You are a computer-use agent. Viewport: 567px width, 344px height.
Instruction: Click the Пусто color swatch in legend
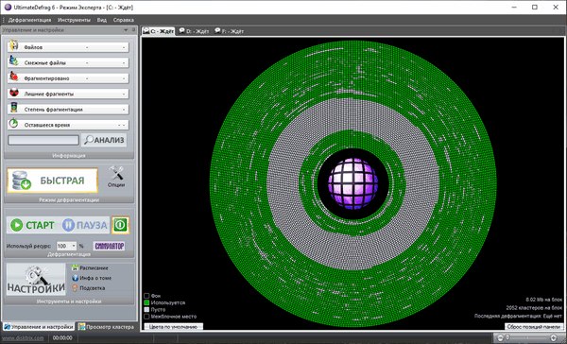tap(146, 310)
